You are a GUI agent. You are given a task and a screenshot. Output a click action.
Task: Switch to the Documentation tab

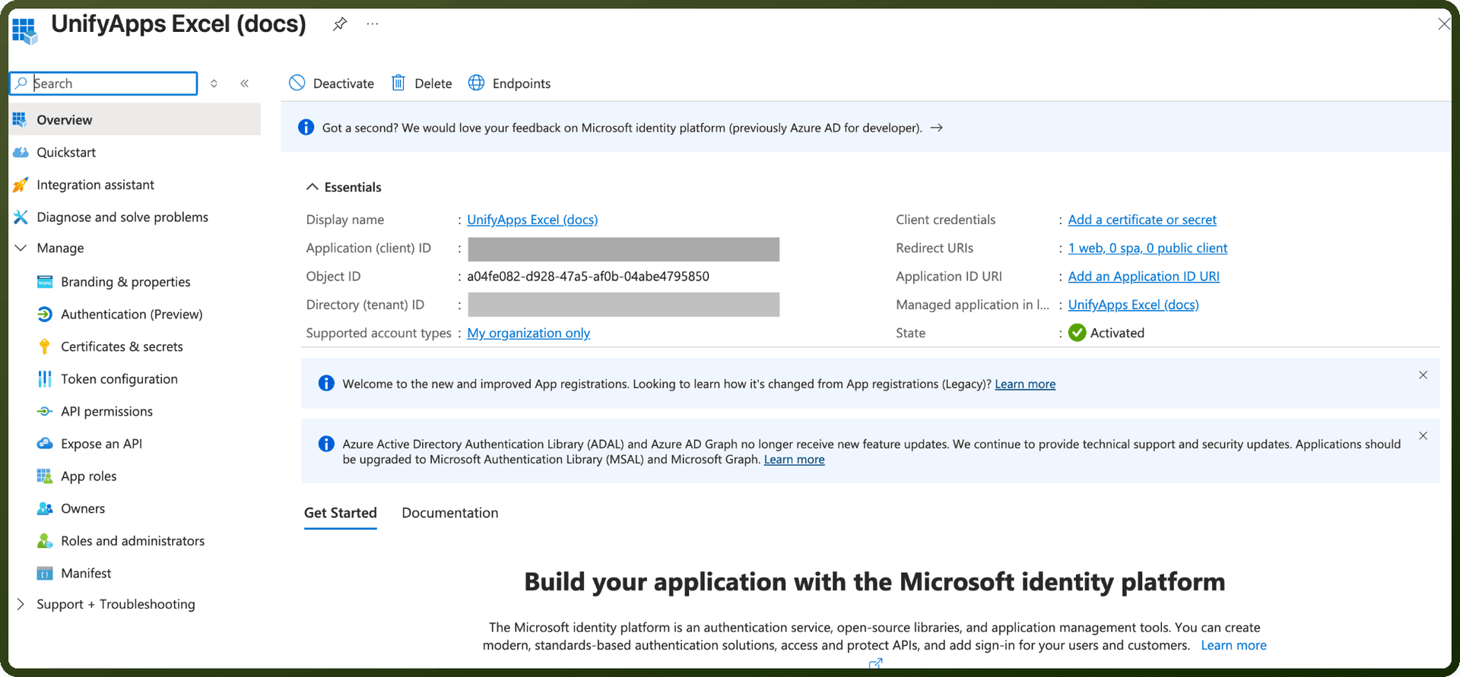click(450, 513)
